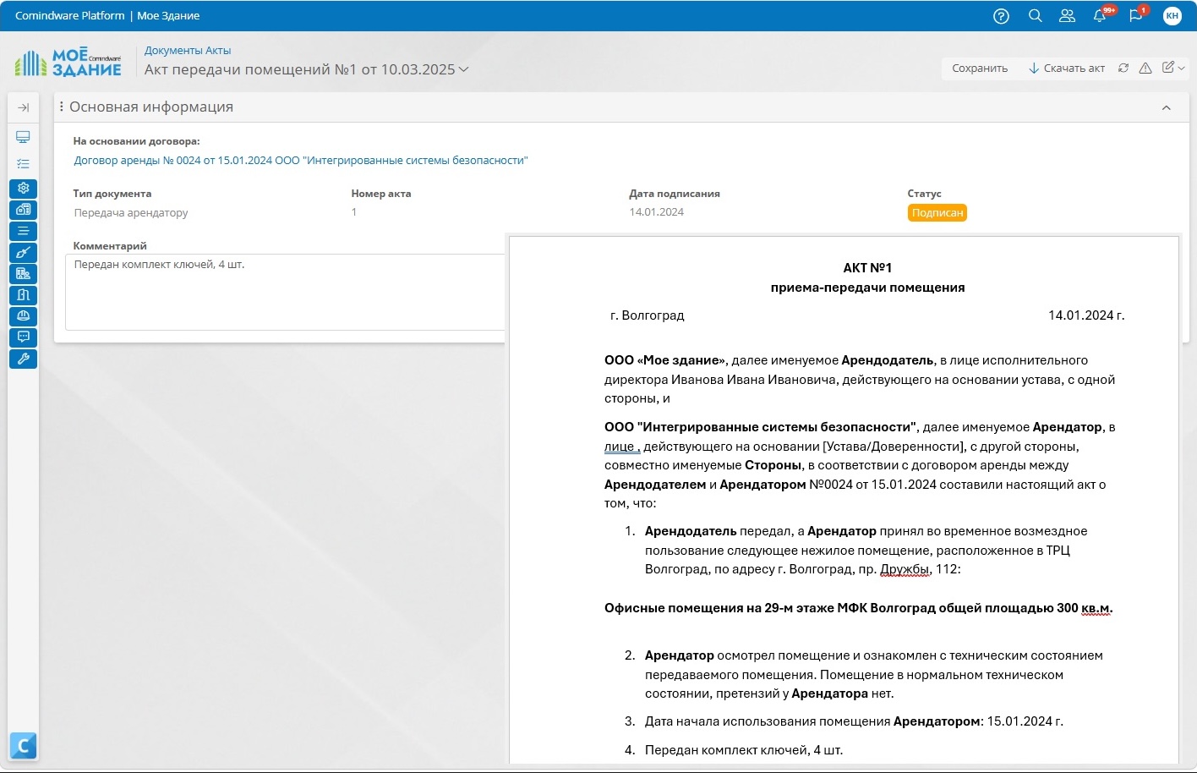Image resolution: width=1197 pixels, height=773 pixels.
Task: Open the dropdown arrow beside edit icon
Action: tap(1182, 68)
